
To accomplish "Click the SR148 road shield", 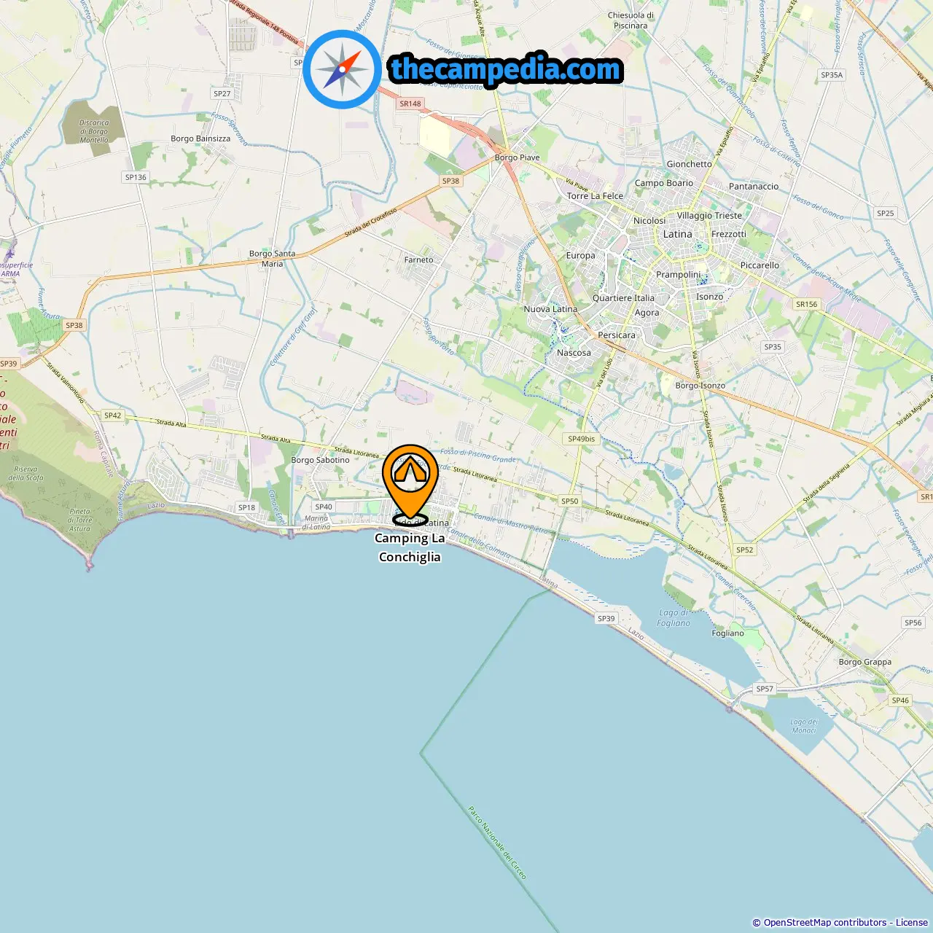I will [410, 104].
